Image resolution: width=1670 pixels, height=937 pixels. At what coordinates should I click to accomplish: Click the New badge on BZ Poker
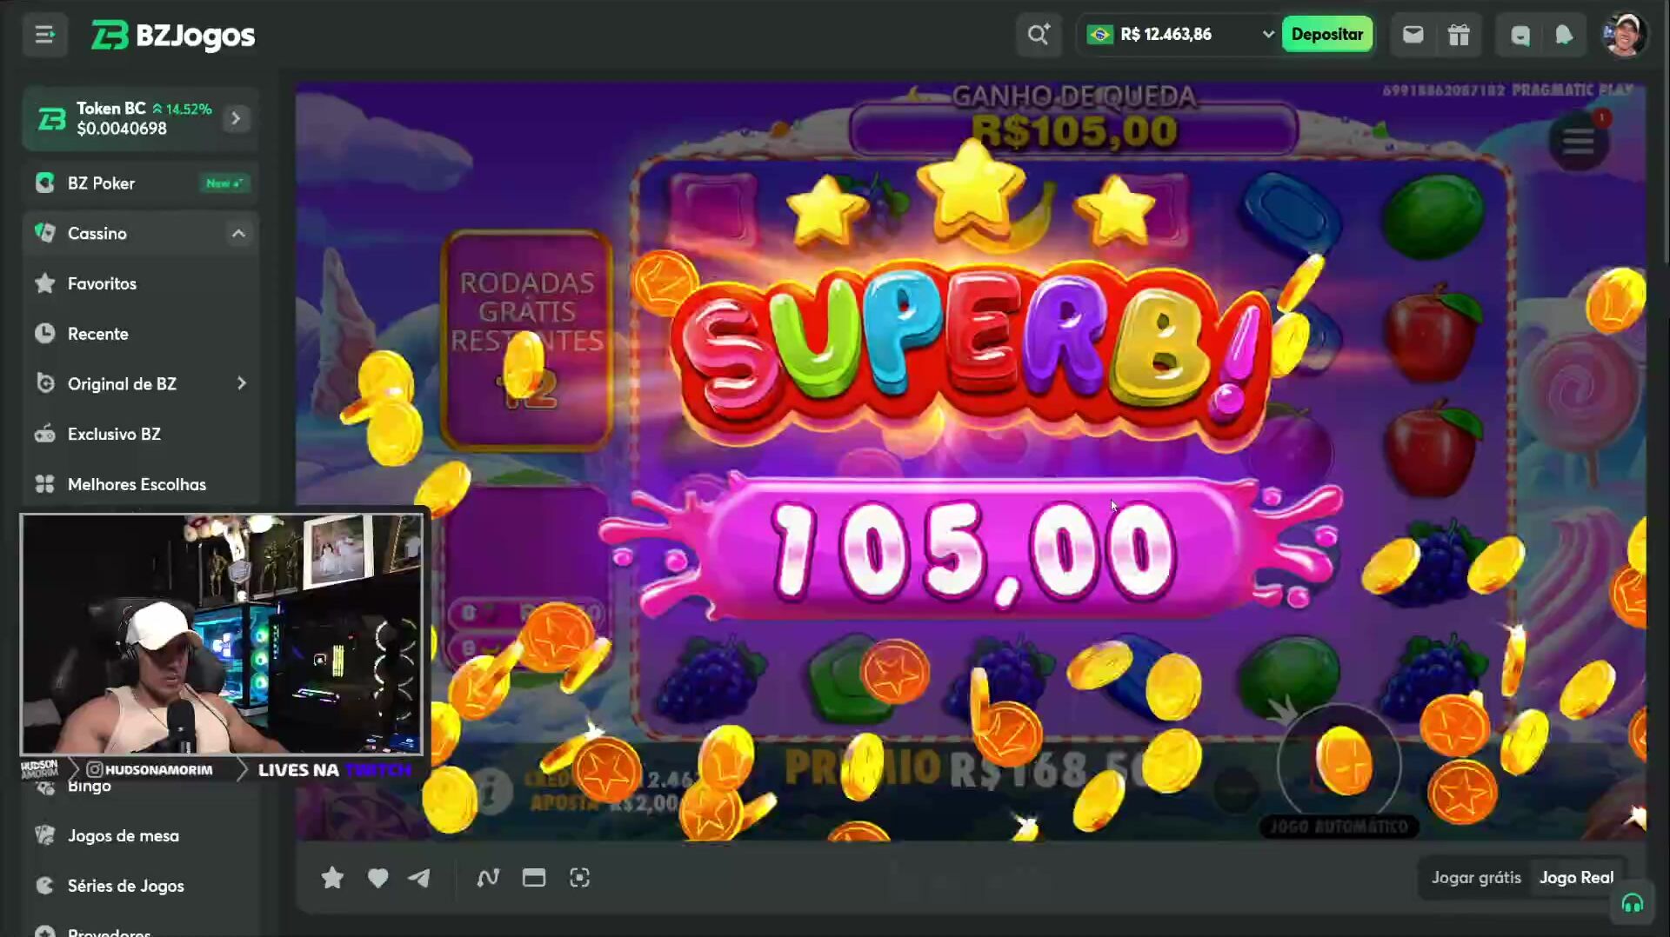[x=224, y=183]
